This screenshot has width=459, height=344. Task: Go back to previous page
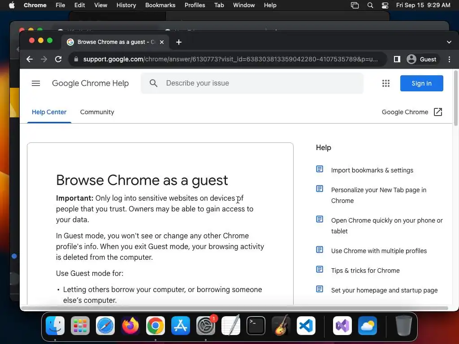click(x=29, y=59)
